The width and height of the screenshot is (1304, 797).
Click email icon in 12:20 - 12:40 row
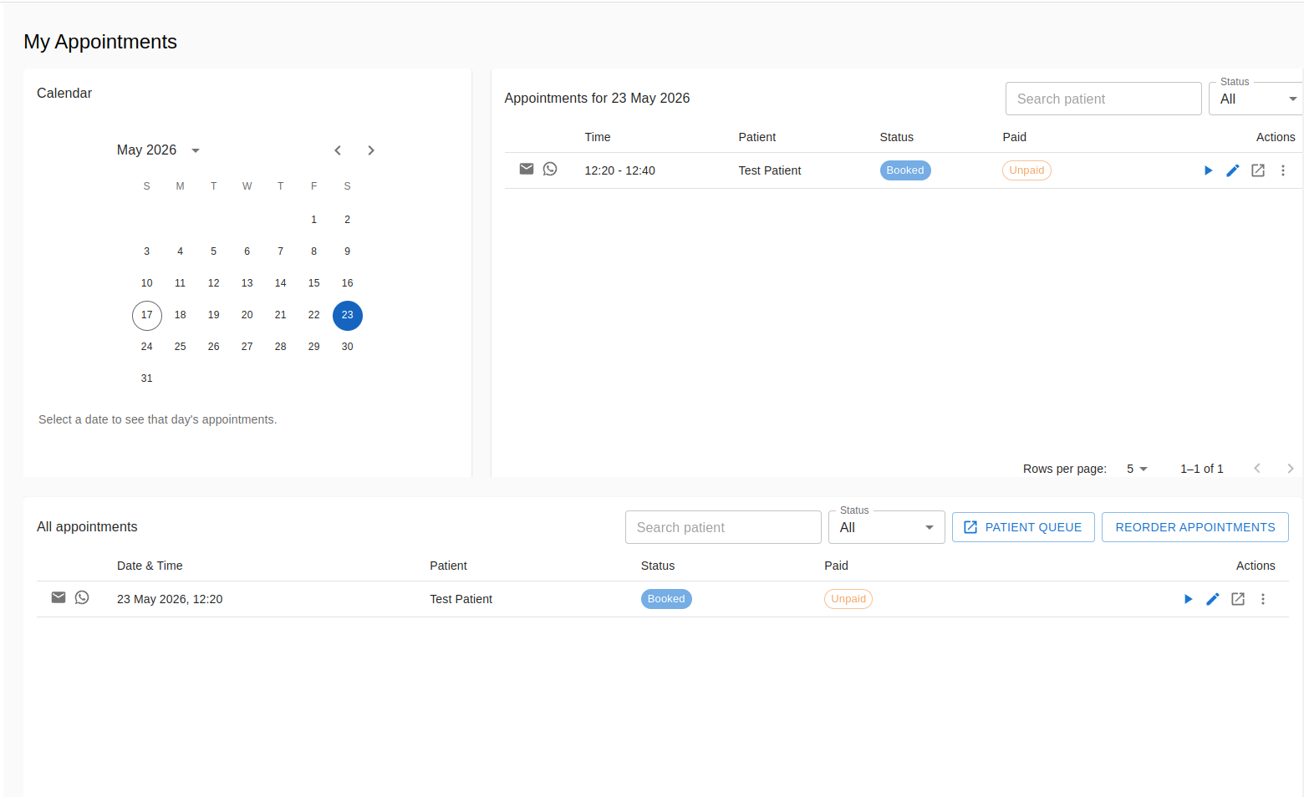click(527, 170)
